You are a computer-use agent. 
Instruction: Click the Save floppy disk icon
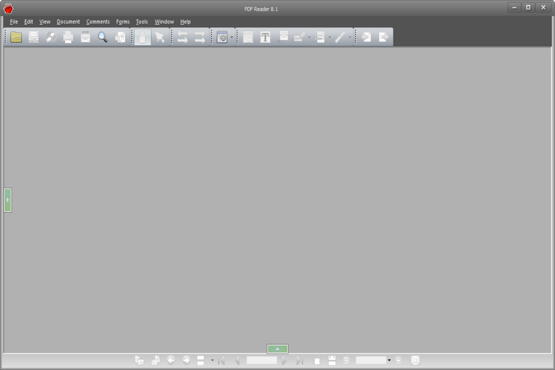click(x=33, y=37)
